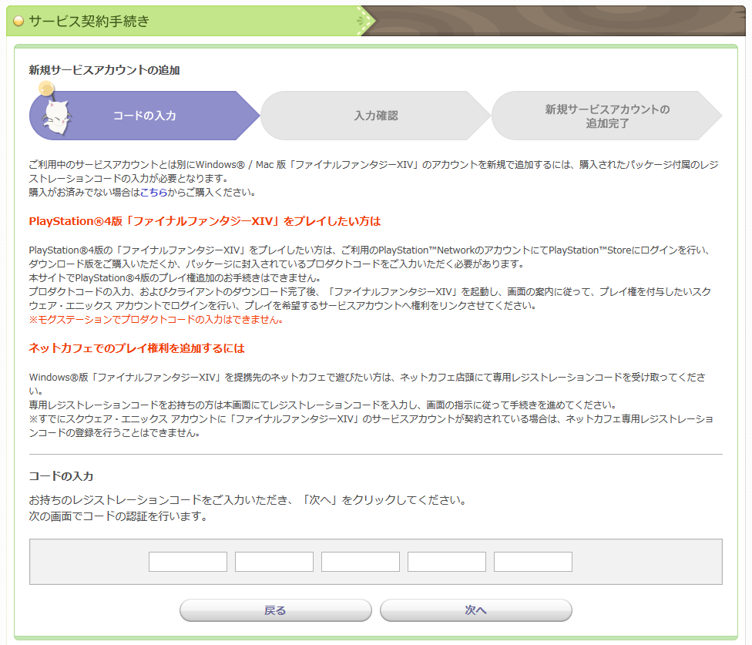Select the 新規サービスアカウントの追加完了 step
This screenshot has width=752, height=645.
click(607, 116)
